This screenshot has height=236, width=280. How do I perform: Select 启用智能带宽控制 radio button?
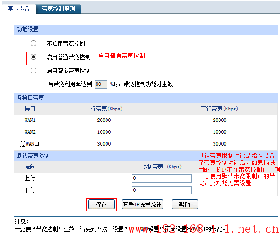pyautogui.click(x=33, y=71)
